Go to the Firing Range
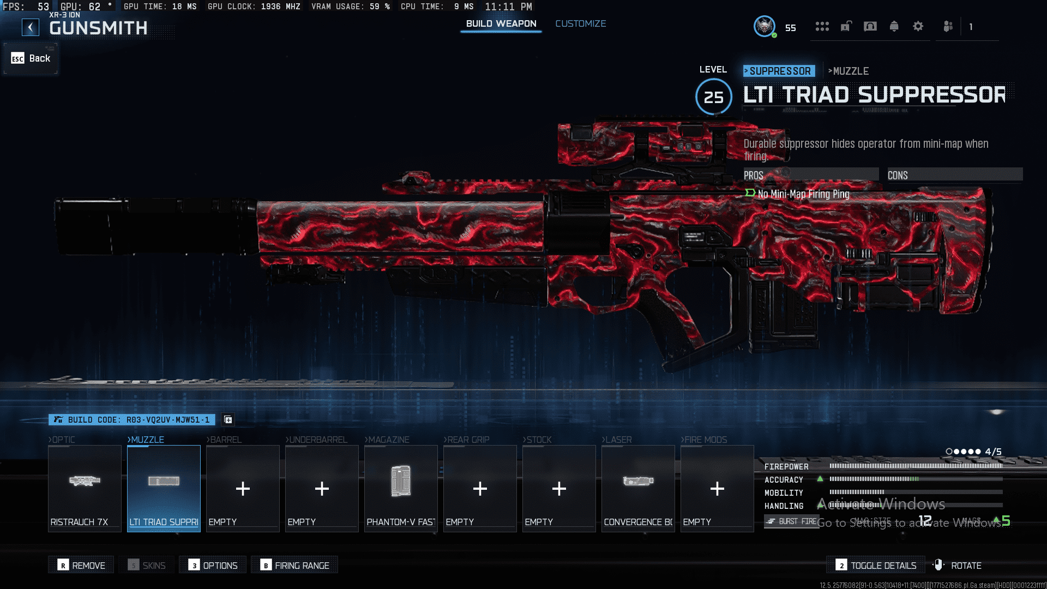1047x589 pixels. pyautogui.click(x=294, y=565)
